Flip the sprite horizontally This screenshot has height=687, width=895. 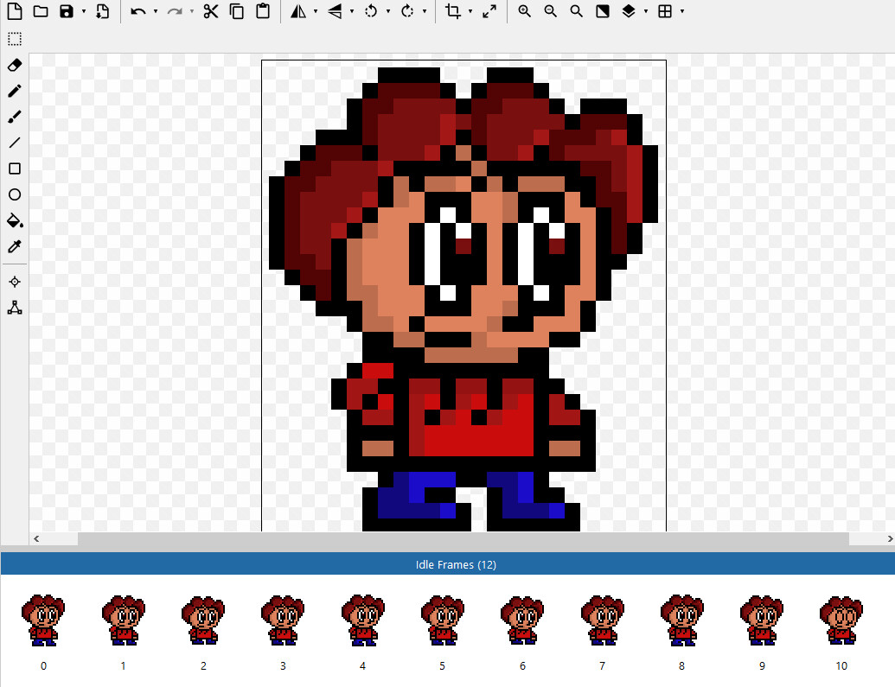coord(297,12)
